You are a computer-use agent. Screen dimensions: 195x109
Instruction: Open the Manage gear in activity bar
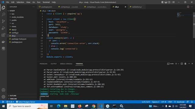(3, 97)
